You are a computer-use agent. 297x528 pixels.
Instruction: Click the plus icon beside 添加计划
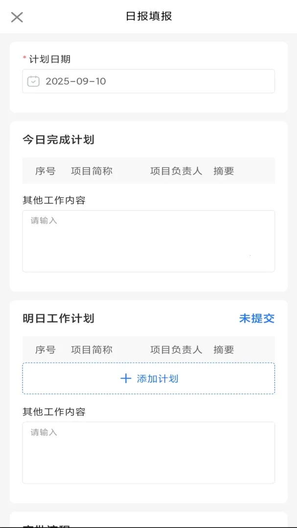pos(125,378)
